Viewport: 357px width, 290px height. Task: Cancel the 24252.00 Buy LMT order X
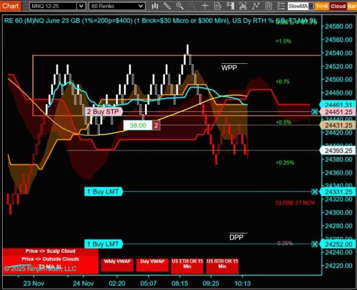(314, 244)
